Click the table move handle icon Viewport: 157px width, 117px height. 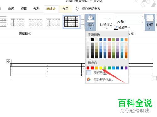[8, 61]
